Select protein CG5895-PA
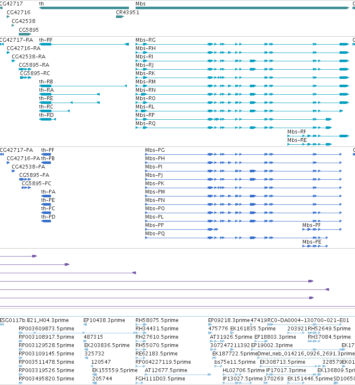The image size is (355, 385). (25, 179)
